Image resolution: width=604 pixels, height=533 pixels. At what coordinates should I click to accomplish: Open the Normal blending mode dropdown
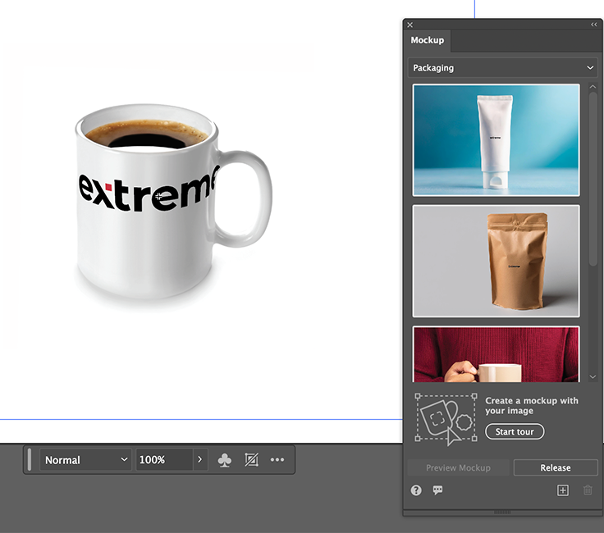pyautogui.click(x=86, y=460)
